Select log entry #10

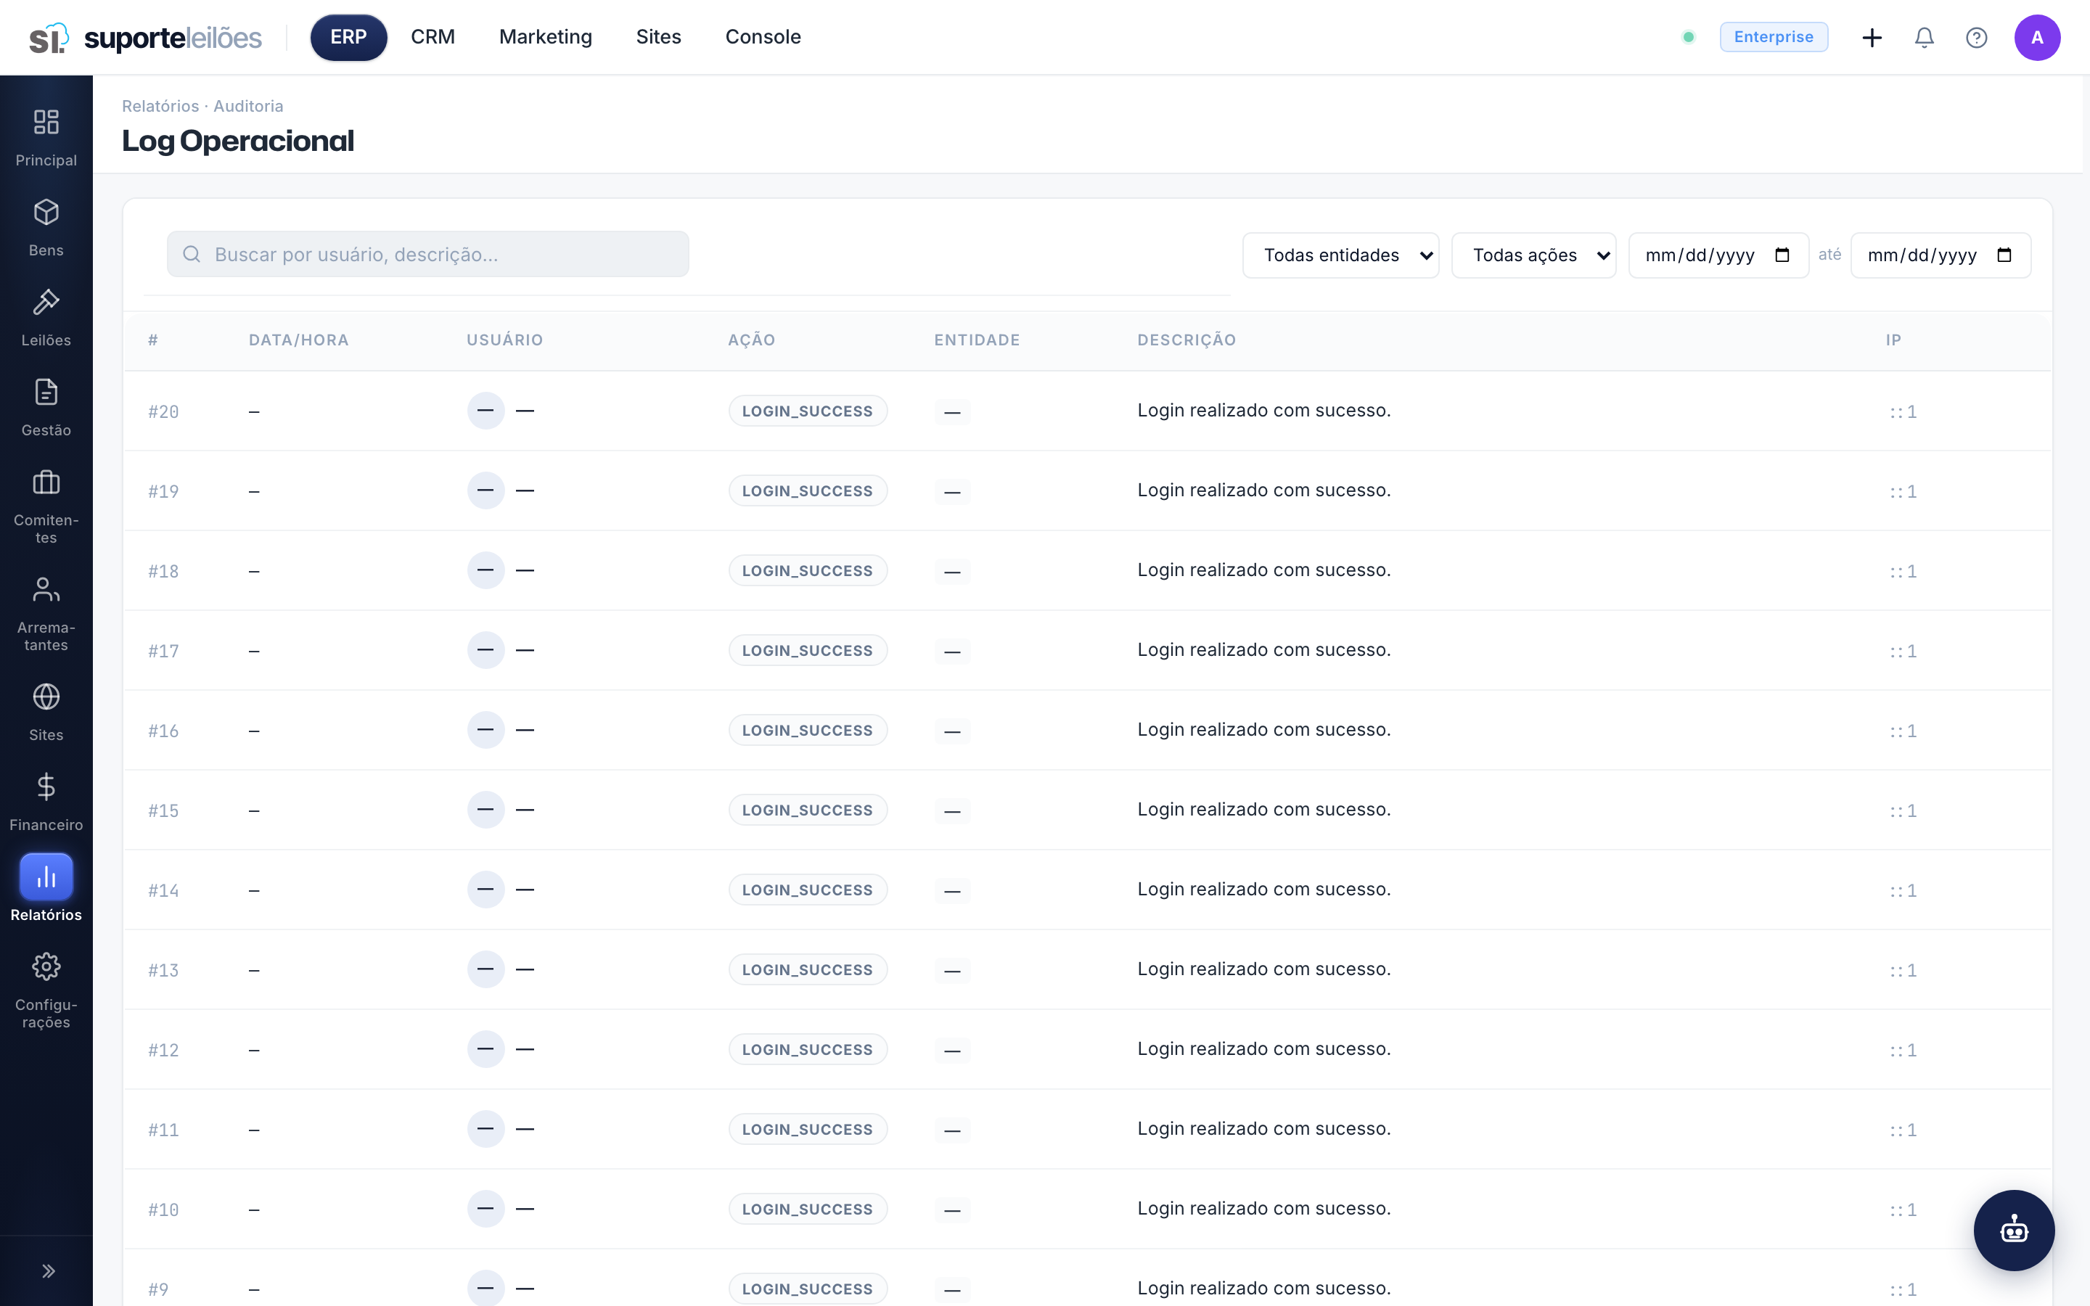point(1086,1210)
